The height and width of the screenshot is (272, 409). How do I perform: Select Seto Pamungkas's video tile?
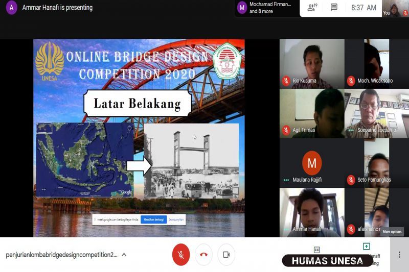[x=377, y=163]
